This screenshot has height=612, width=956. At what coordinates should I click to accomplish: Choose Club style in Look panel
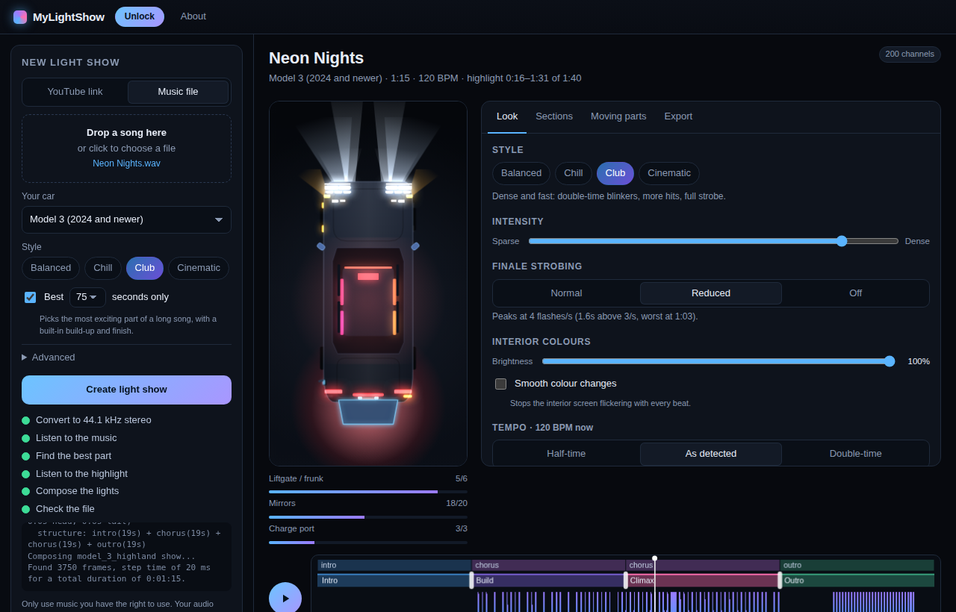(615, 173)
